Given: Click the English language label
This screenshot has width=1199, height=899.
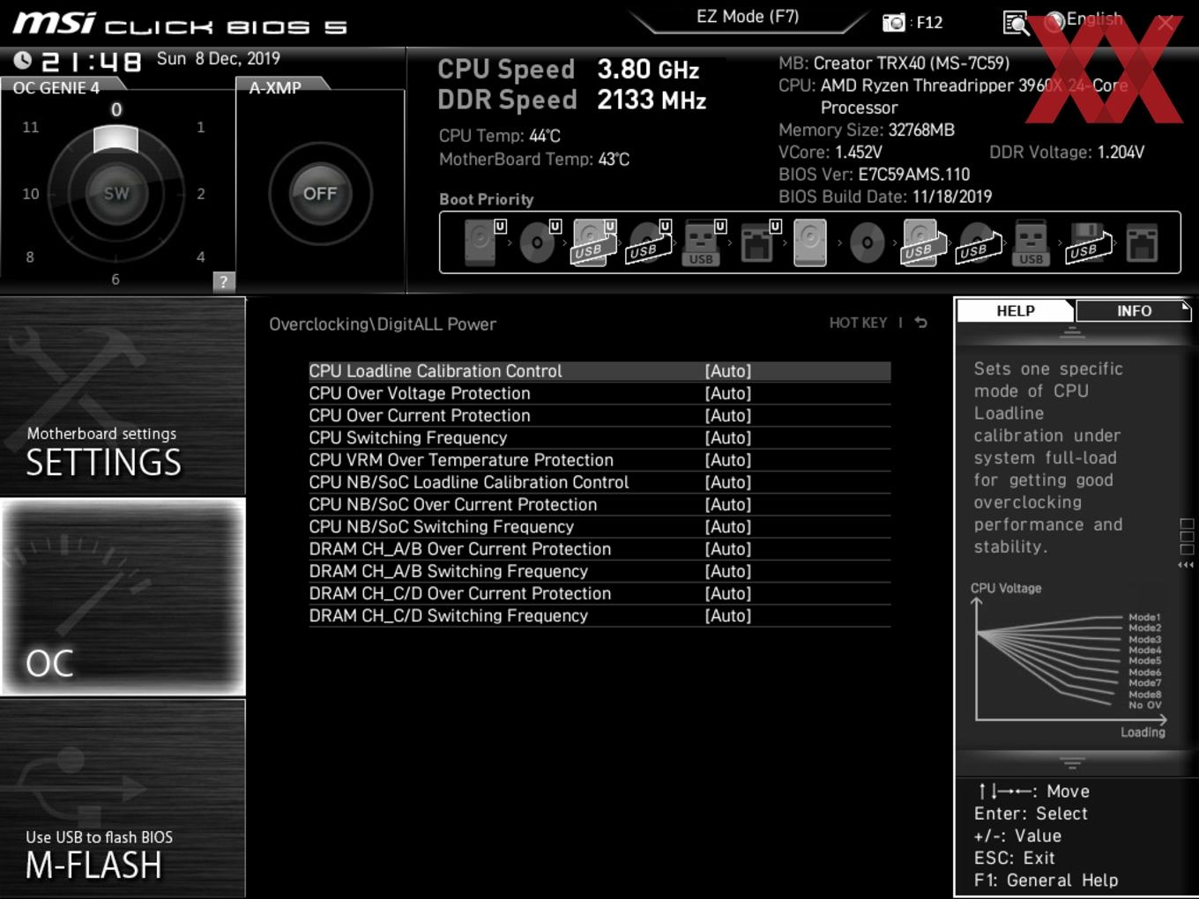Looking at the screenshot, I should click(1094, 19).
